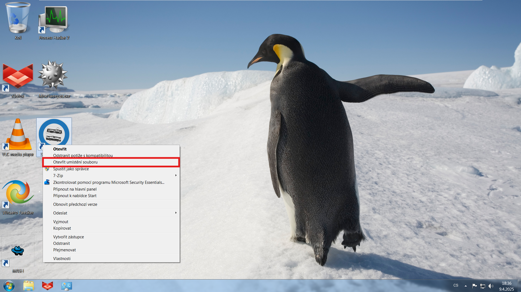
Task: Select Připnout na hlavní panel
Action: click(75, 189)
